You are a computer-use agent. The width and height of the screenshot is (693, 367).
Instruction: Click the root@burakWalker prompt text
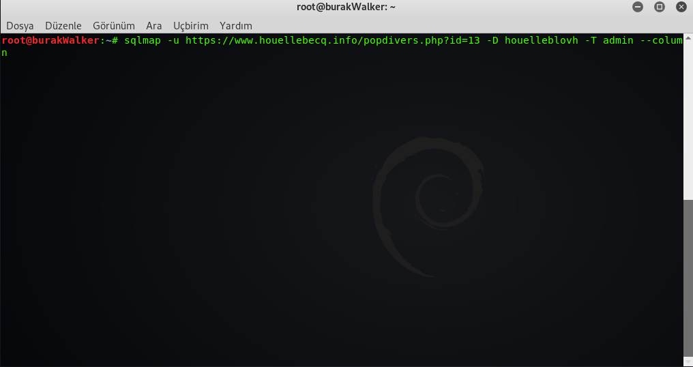click(51, 41)
